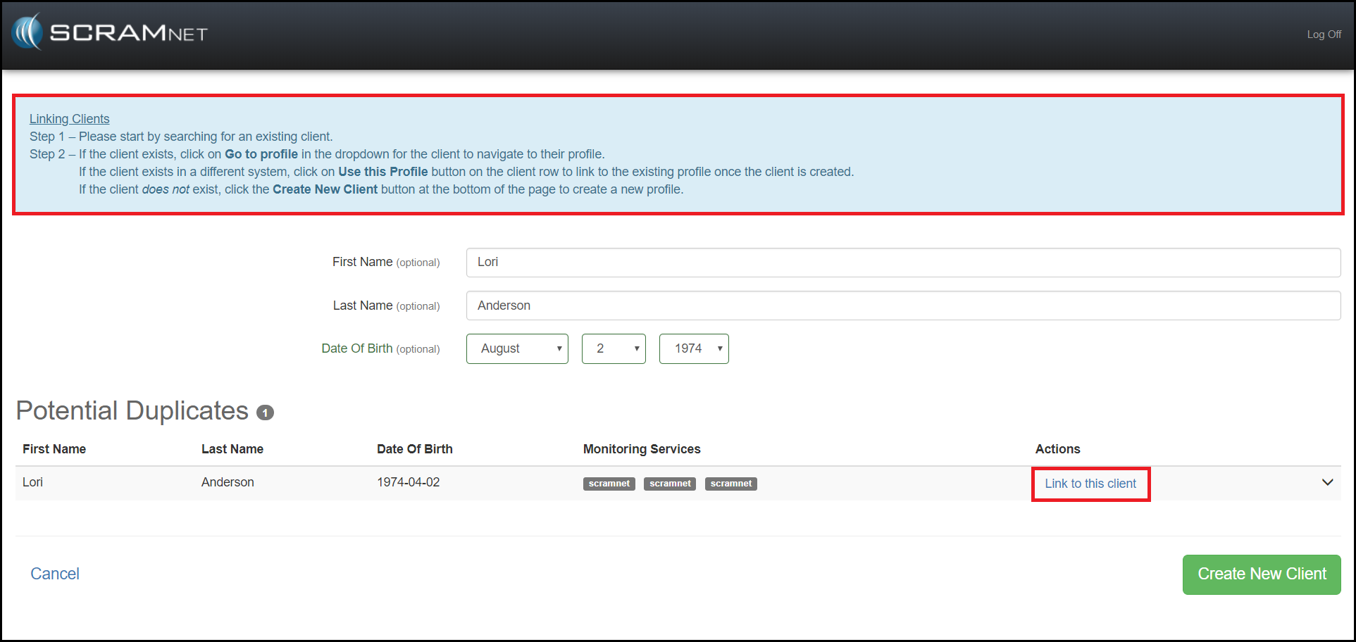Click the SCRAMNET wordmark in header
This screenshot has height=642, width=1356.
129,33
